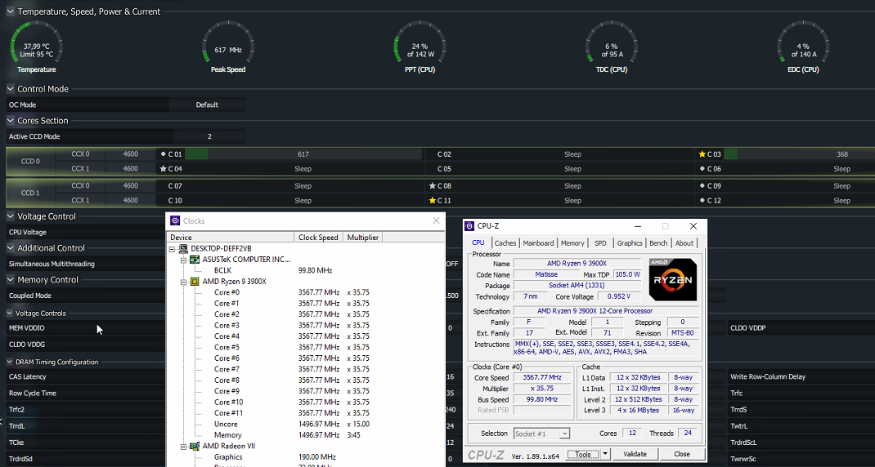This screenshot has width=875, height=467.
Task: Click the Validate button in CPU-Z
Action: 635,454
